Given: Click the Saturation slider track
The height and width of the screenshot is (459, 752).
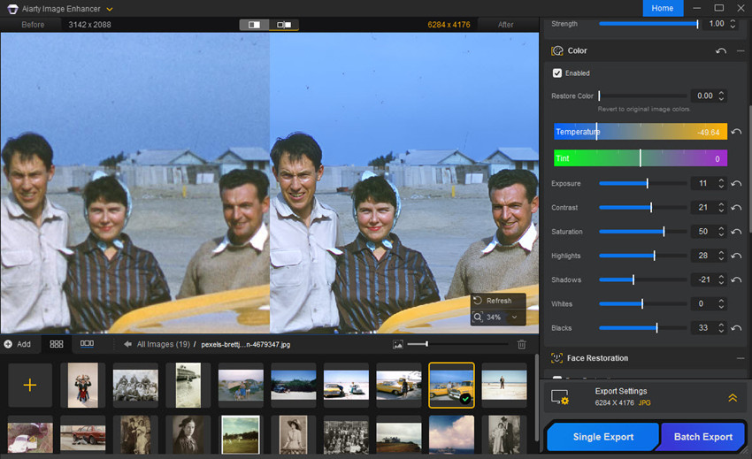Looking at the screenshot, I should pyautogui.click(x=642, y=232).
